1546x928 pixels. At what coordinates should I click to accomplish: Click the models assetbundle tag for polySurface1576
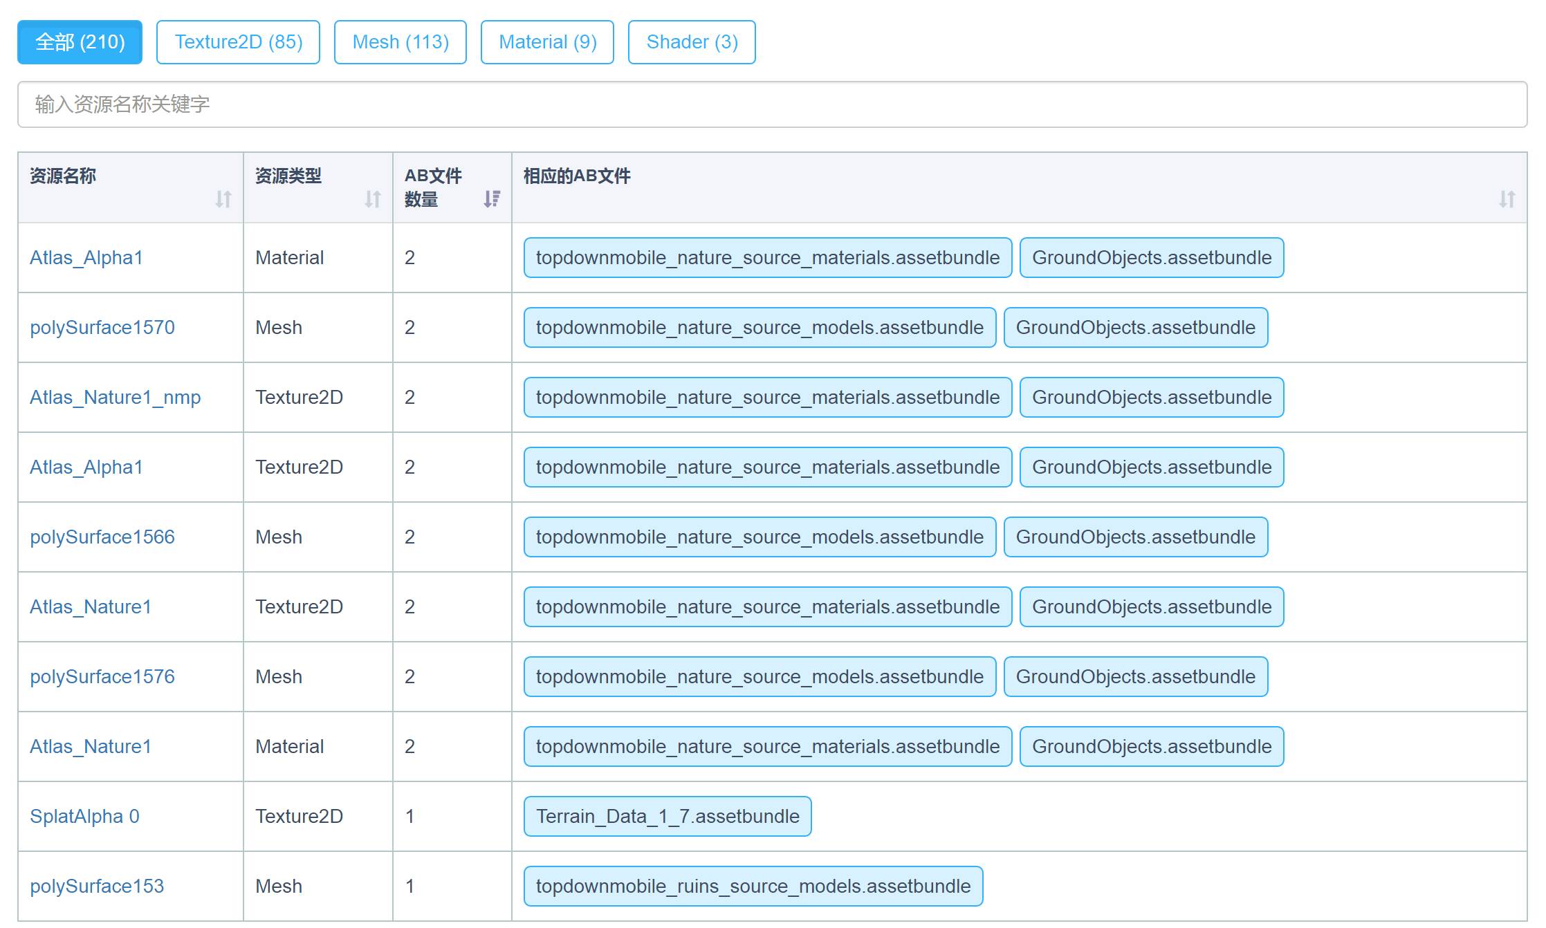pos(759,676)
